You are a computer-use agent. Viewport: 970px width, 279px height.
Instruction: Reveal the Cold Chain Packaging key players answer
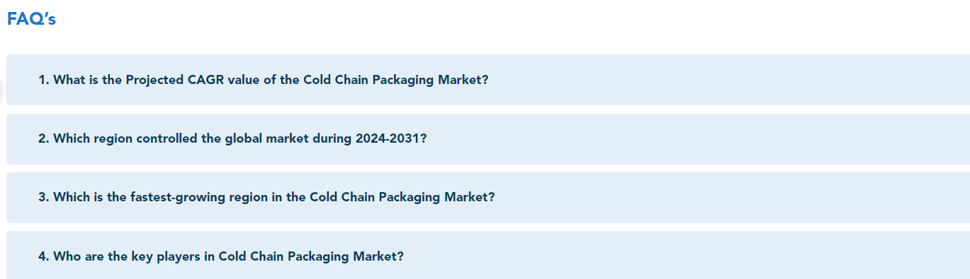point(488,255)
